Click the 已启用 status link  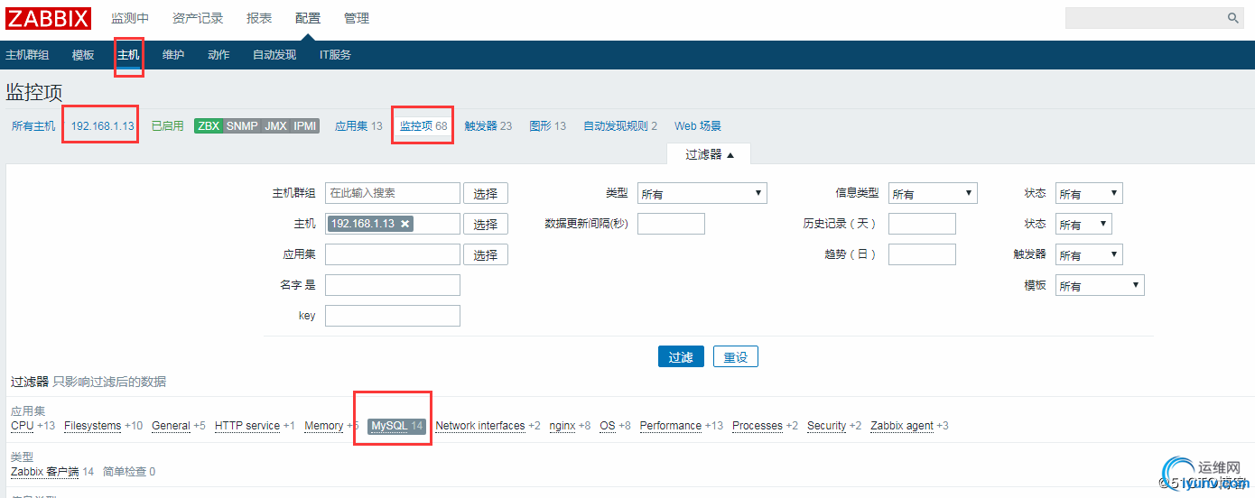point(167,126)
